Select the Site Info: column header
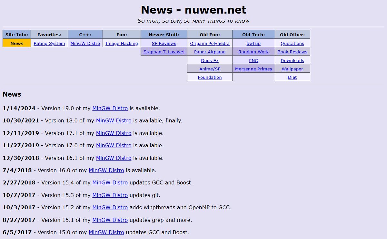The height and width of the screenshot is (239, 387). coord(17,35)
